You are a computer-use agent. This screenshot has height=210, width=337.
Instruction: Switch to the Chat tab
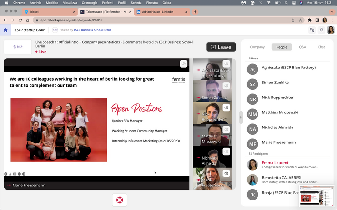(x=321, y=47)
